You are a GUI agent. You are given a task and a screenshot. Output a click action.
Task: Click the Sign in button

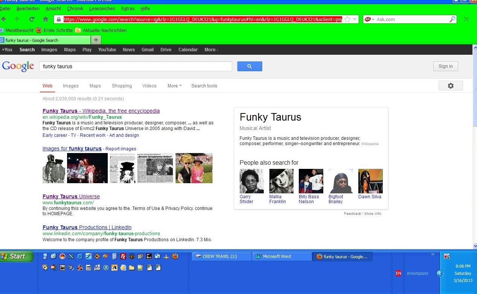pos(446,66)
